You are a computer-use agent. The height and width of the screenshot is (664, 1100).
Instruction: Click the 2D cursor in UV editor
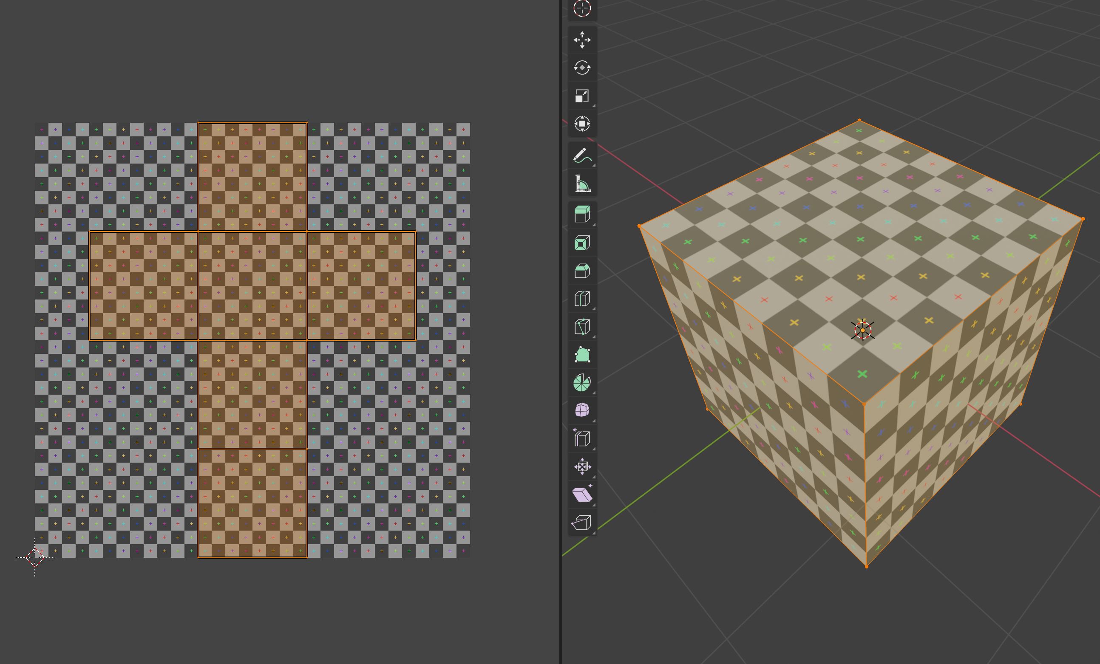point(35,557)
